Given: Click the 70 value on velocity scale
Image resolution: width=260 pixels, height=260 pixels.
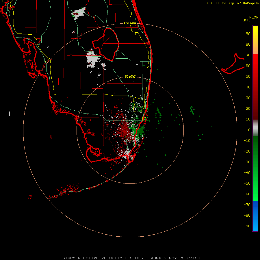Looking at the screenshot, I should click(248, 55).
